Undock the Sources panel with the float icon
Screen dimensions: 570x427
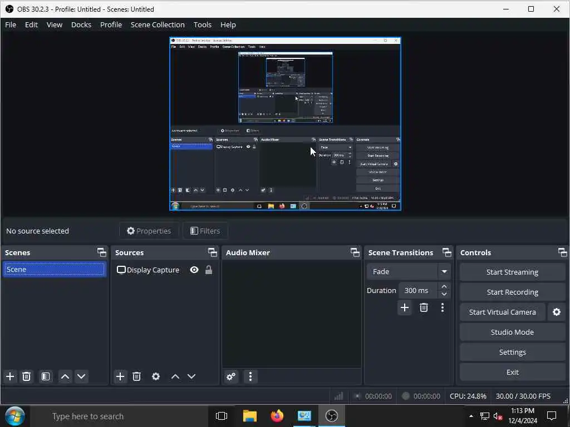point(213,252)
